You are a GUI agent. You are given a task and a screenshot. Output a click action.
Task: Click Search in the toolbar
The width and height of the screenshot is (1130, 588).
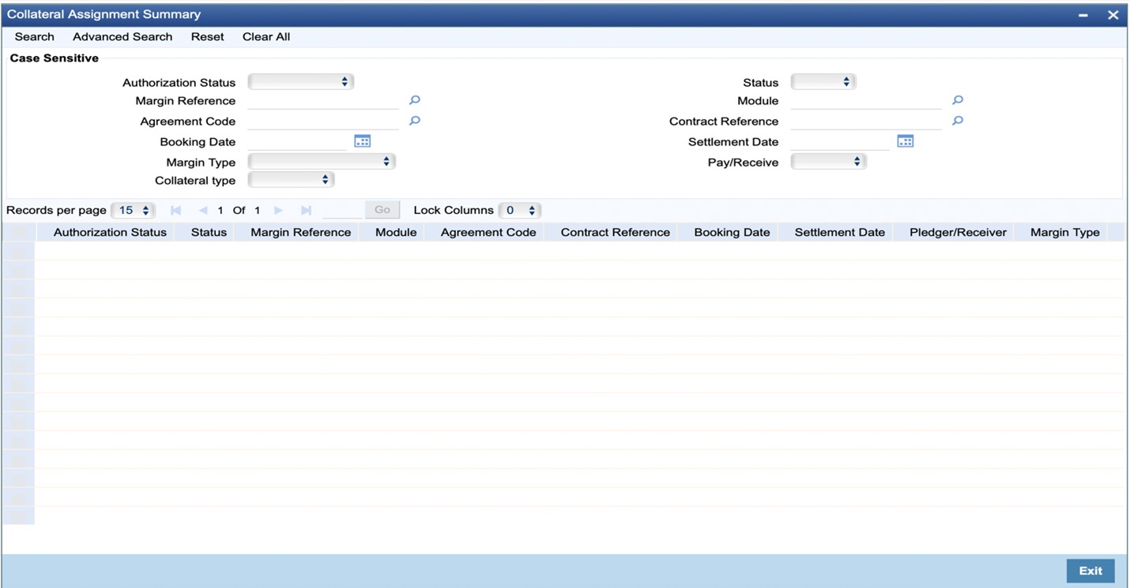[x=35, y=37]
